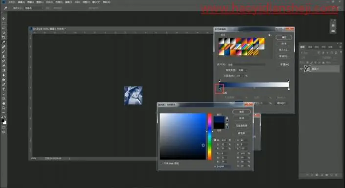
Task: Select the H hue radio button
Action: 215,140
